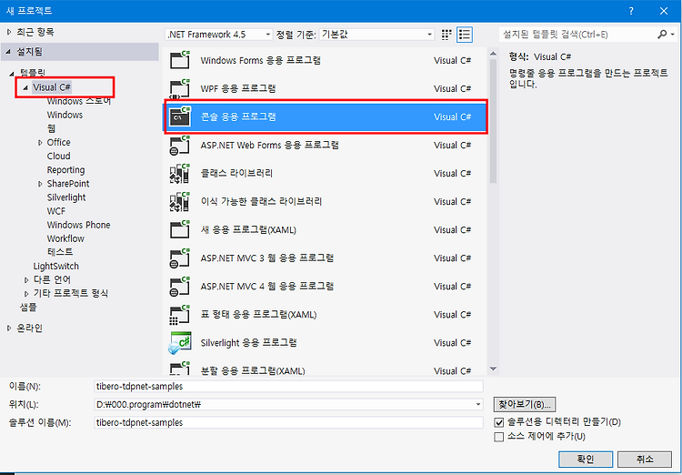Select the Windows Phone category
682x475 pixels.
pyautogui.click(x=79, y=225)
